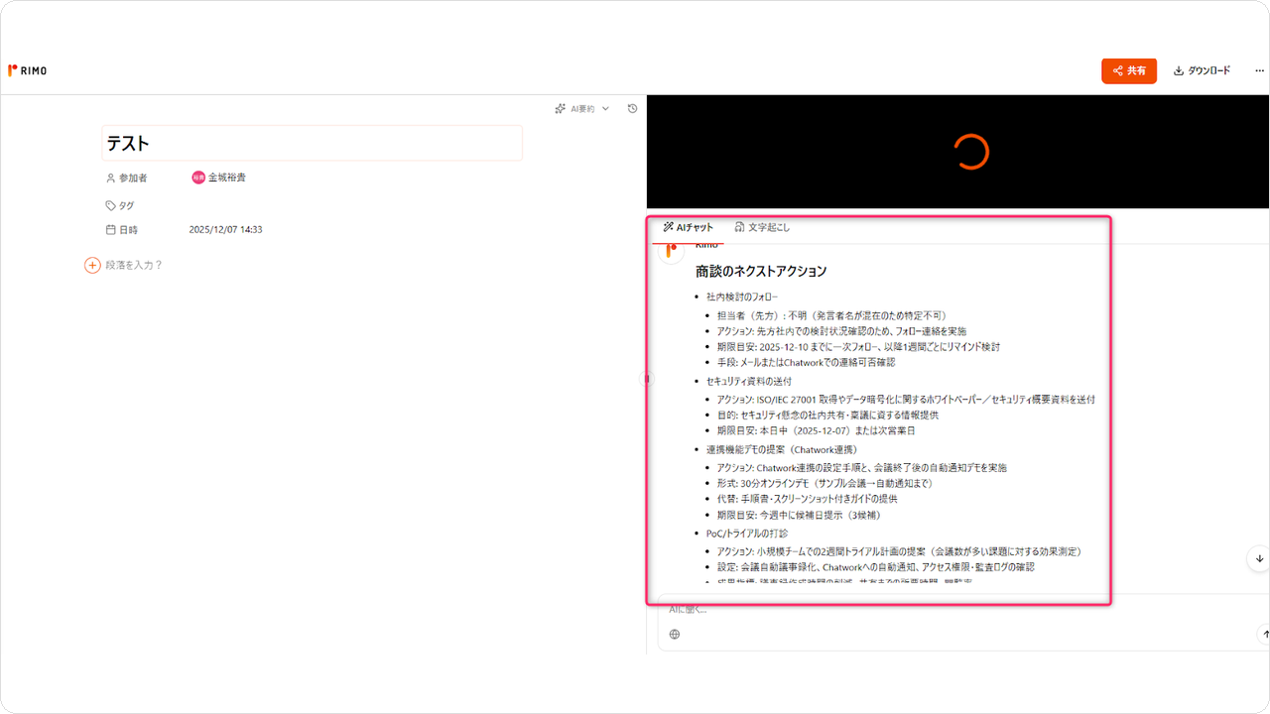Click the 参加者 field label
The width and height of the screenshot is (1270, 714).
[133, 178]
